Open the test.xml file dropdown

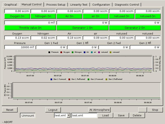(x=68, y=115)
